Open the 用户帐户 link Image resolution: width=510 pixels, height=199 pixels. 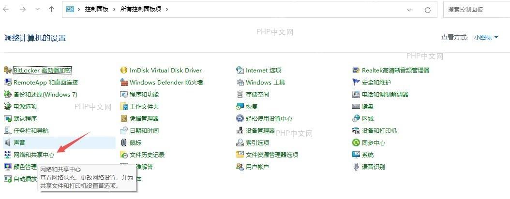pos(257,167)
